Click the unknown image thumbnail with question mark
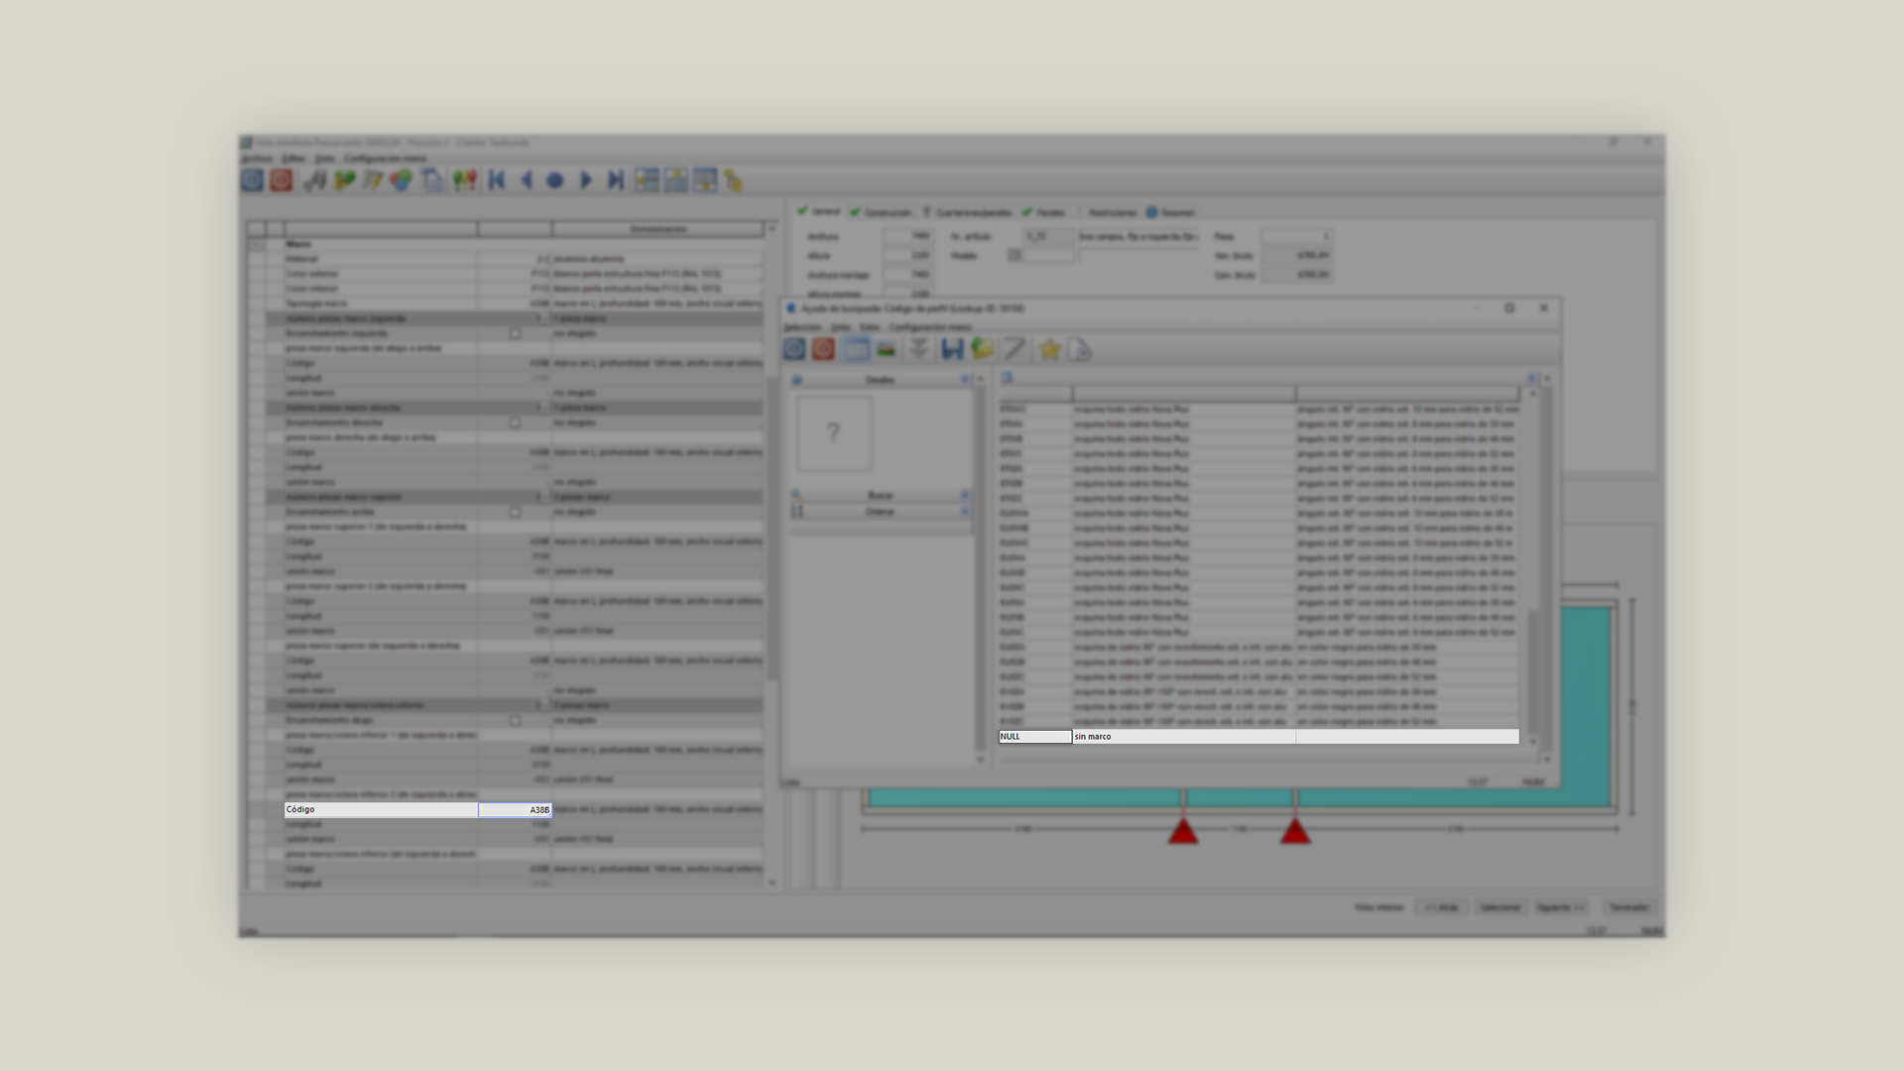 tap(834, 433)
